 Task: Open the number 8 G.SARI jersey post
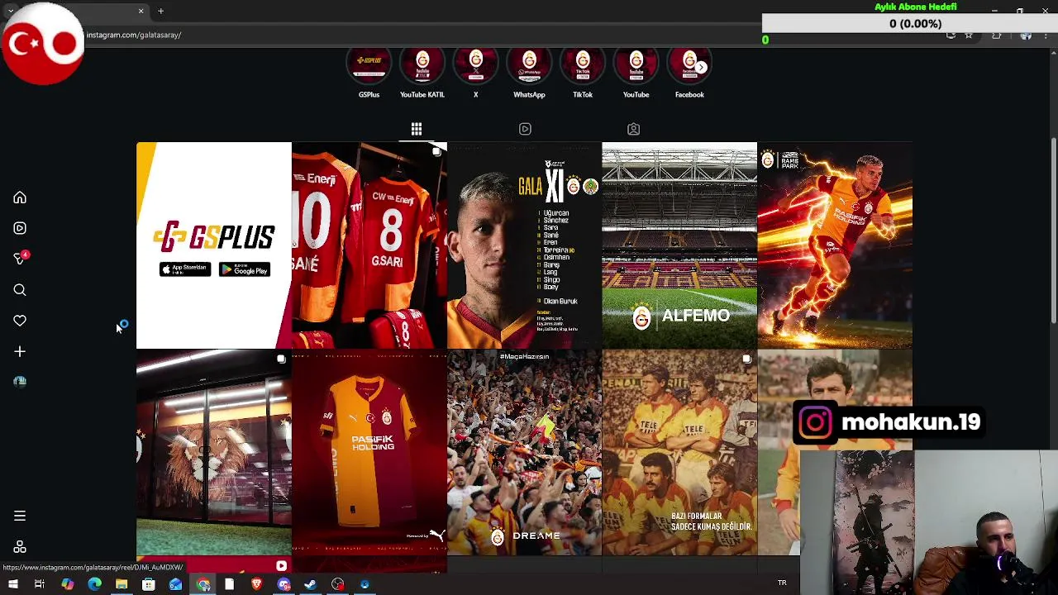pyautogui.click(x=369, y=245)
